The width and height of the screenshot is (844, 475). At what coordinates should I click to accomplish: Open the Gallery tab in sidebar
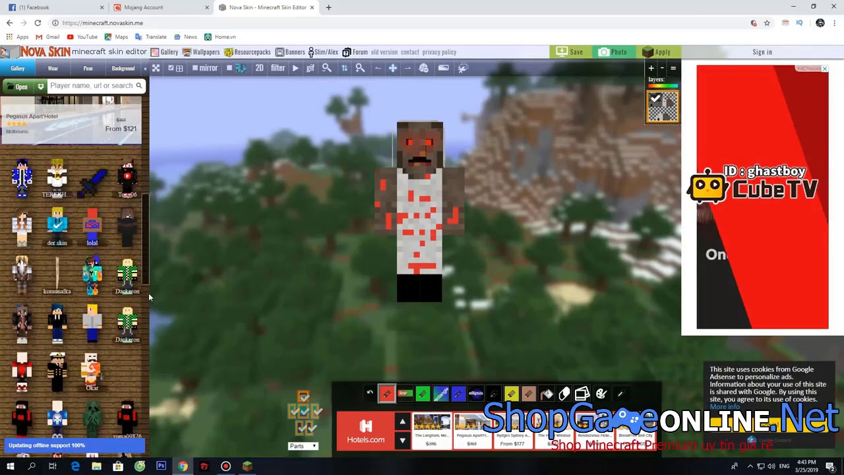(x=17, y=68)
